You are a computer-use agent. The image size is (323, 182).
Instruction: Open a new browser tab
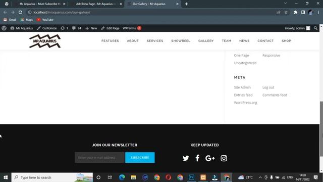pyautogui.click(x=186, y=4)
